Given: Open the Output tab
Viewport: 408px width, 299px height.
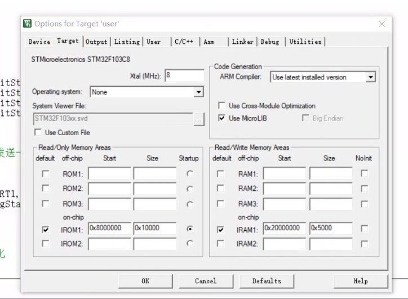Looking at the screenshot, I should [96, 42].
